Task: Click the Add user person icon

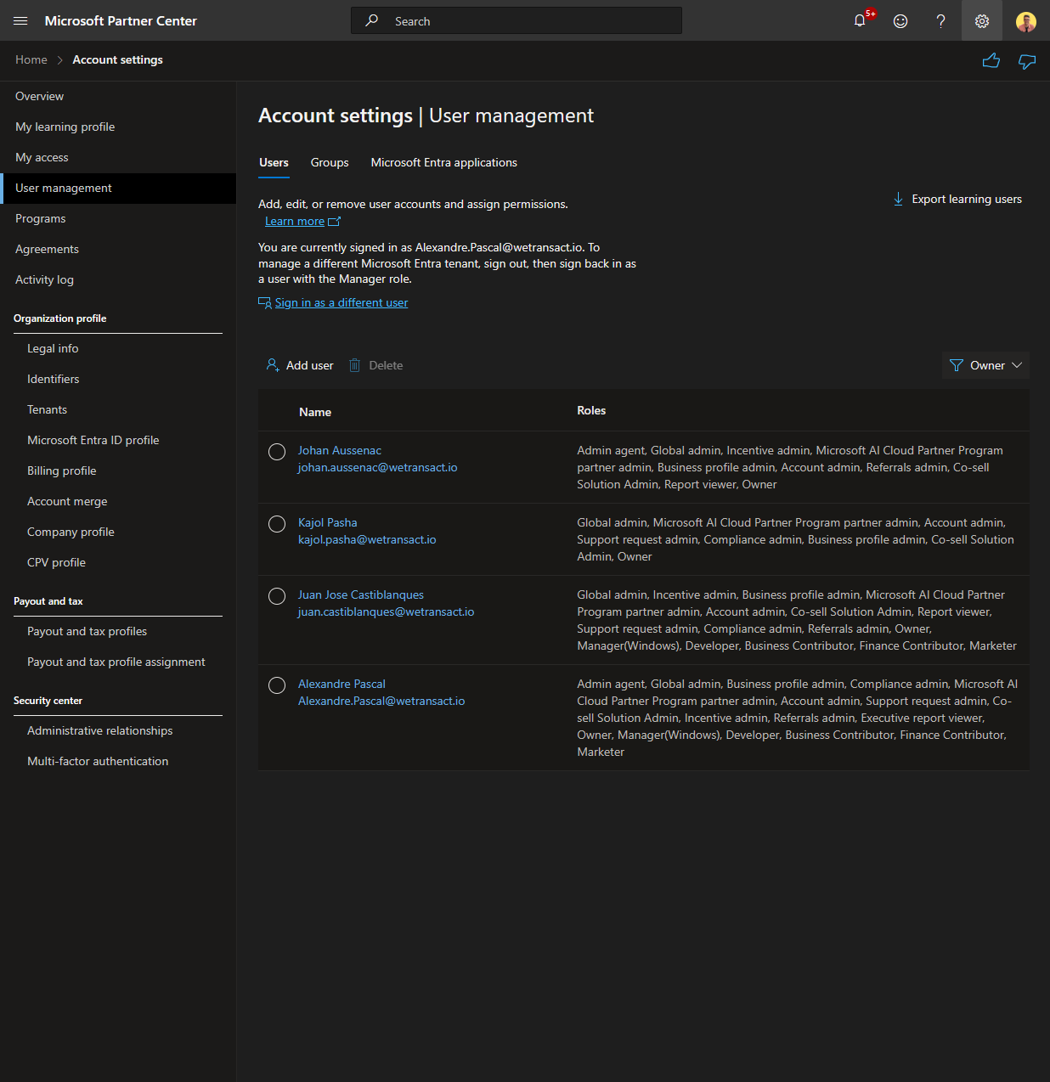Action: (273, 365)
